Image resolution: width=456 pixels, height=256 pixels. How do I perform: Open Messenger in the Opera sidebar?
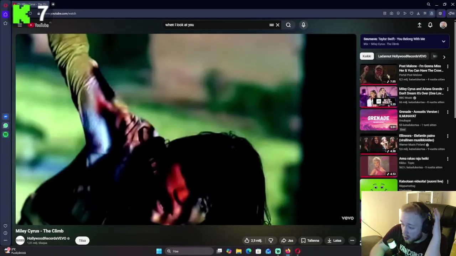click(5, 117)
